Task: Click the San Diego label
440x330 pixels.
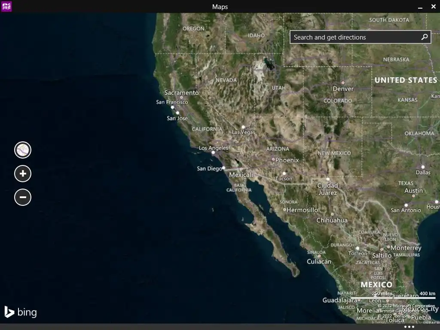Action: [209, 168]
